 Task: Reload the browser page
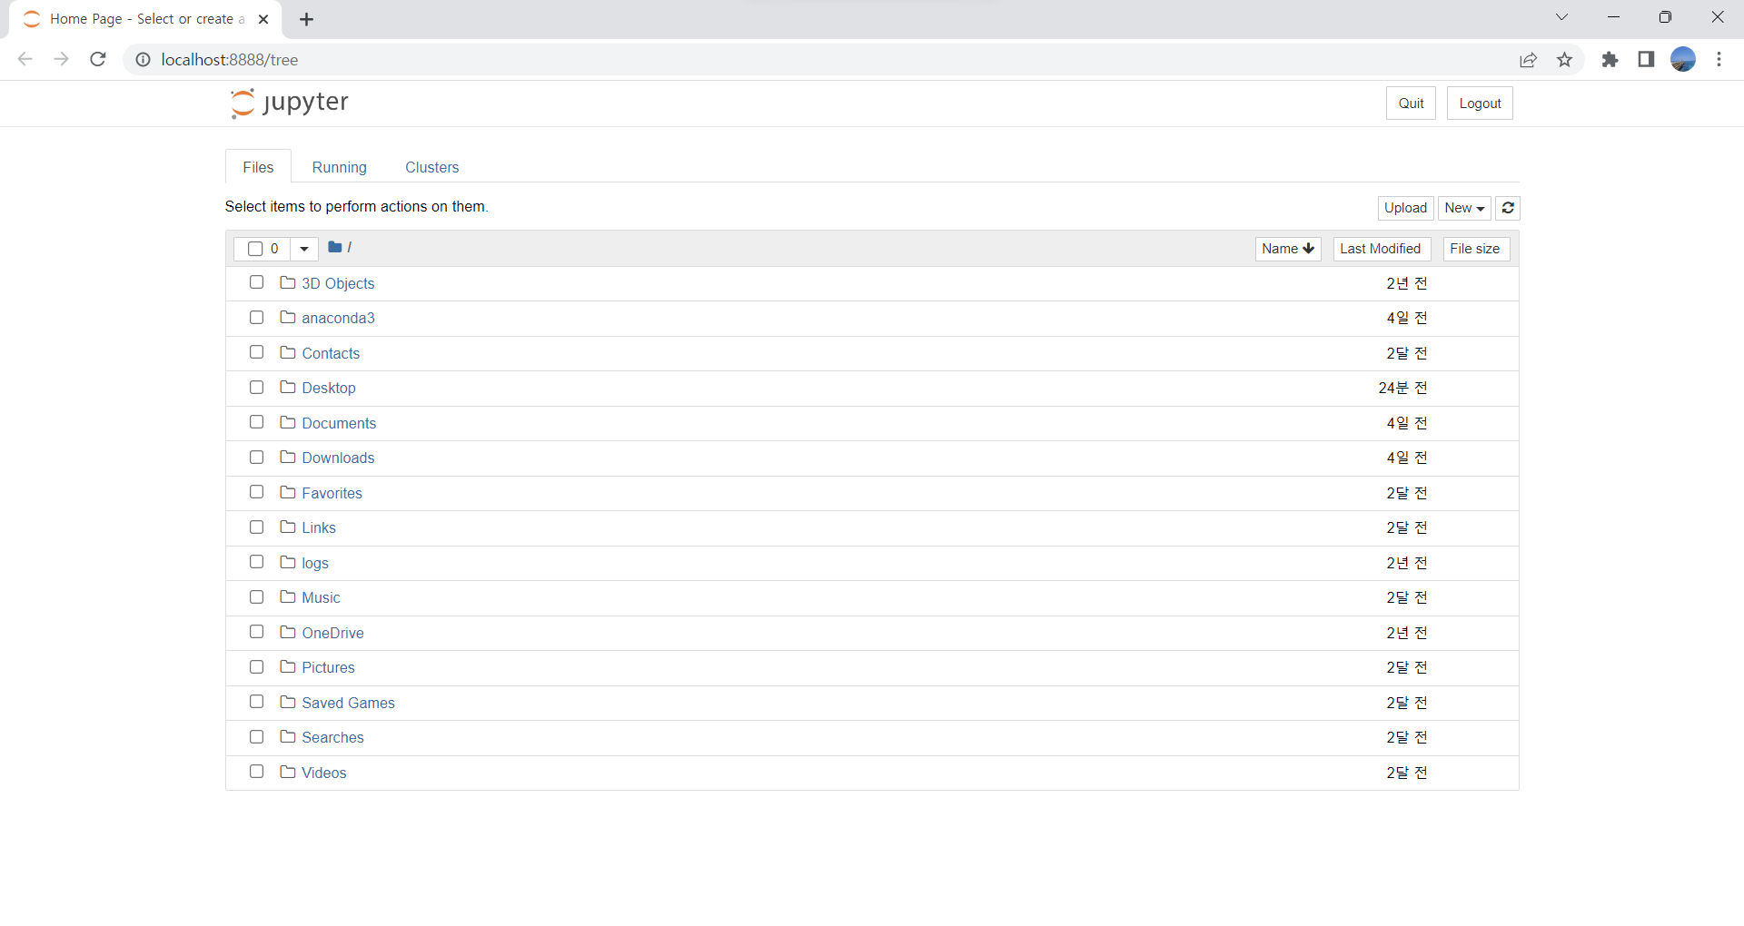[98, 60]
